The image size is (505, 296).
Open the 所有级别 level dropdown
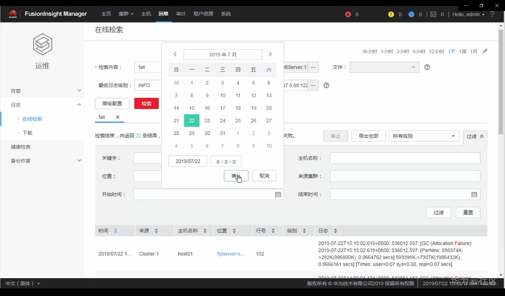(424, 136)
